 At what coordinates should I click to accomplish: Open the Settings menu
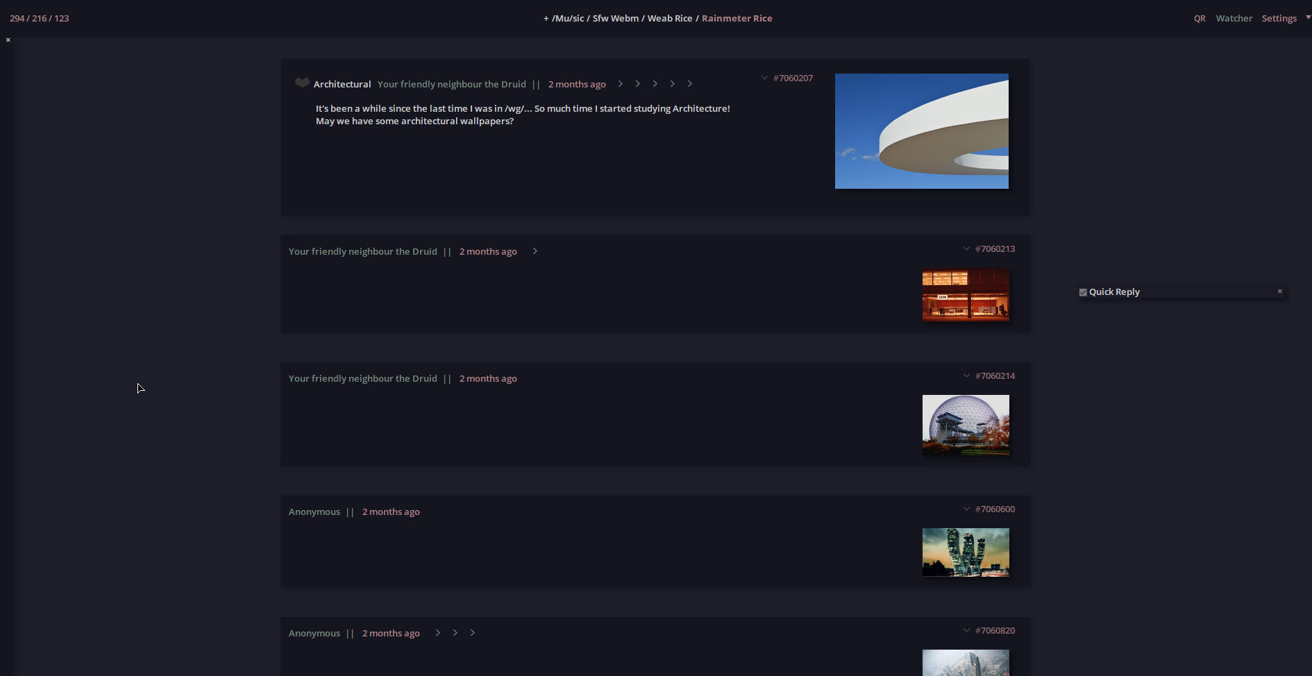pyautogui.click(x=1279, y=18)
